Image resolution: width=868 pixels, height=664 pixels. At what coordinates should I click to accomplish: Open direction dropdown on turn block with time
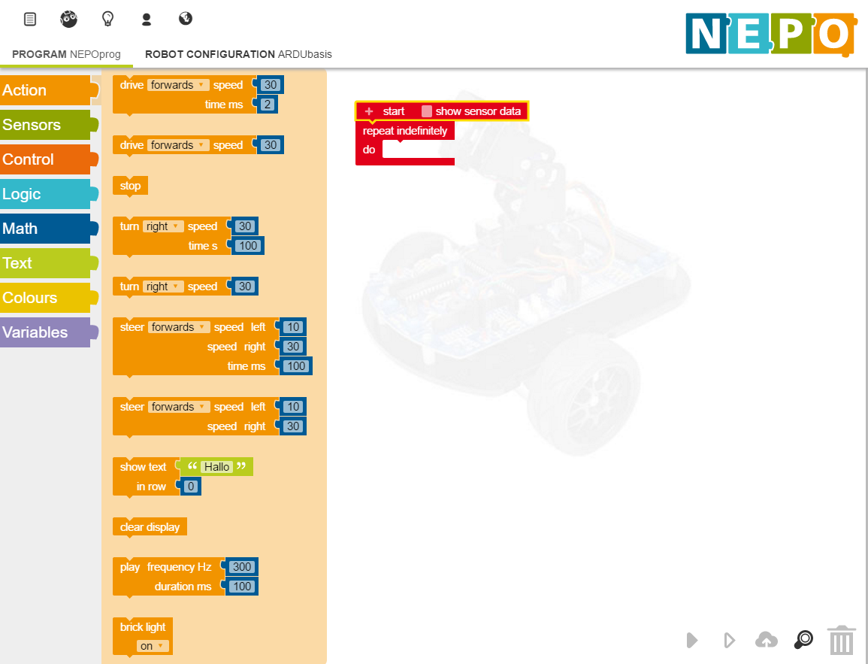pyautogui.click(x=163, y=226)
